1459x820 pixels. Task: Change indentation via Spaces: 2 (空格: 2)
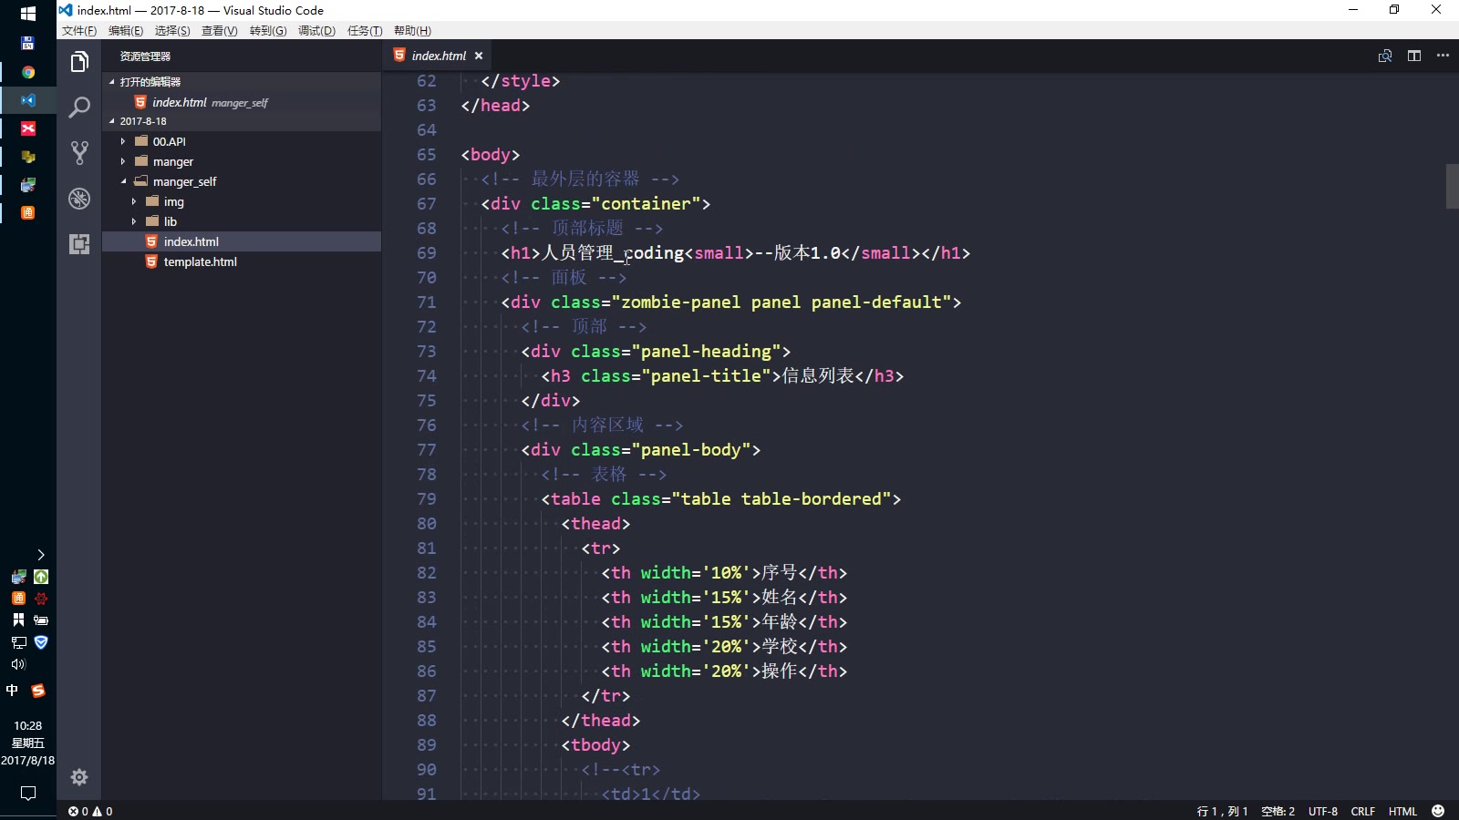tap(1278, 811)
